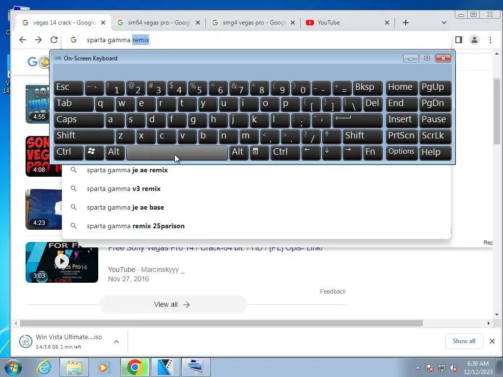Expand download options for Win Vista Ultimate iso

tap(116, 342)
